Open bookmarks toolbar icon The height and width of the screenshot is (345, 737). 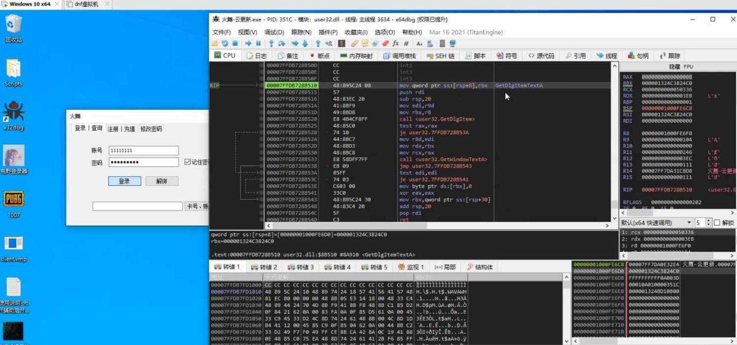click(385, 43)
